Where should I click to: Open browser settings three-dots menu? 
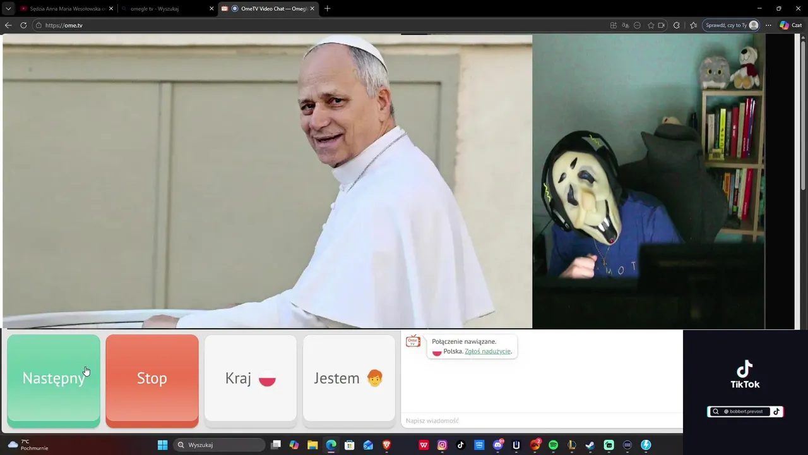click(x=768, y=25)
